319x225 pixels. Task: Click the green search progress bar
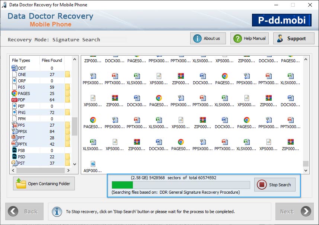pos(122,185)
